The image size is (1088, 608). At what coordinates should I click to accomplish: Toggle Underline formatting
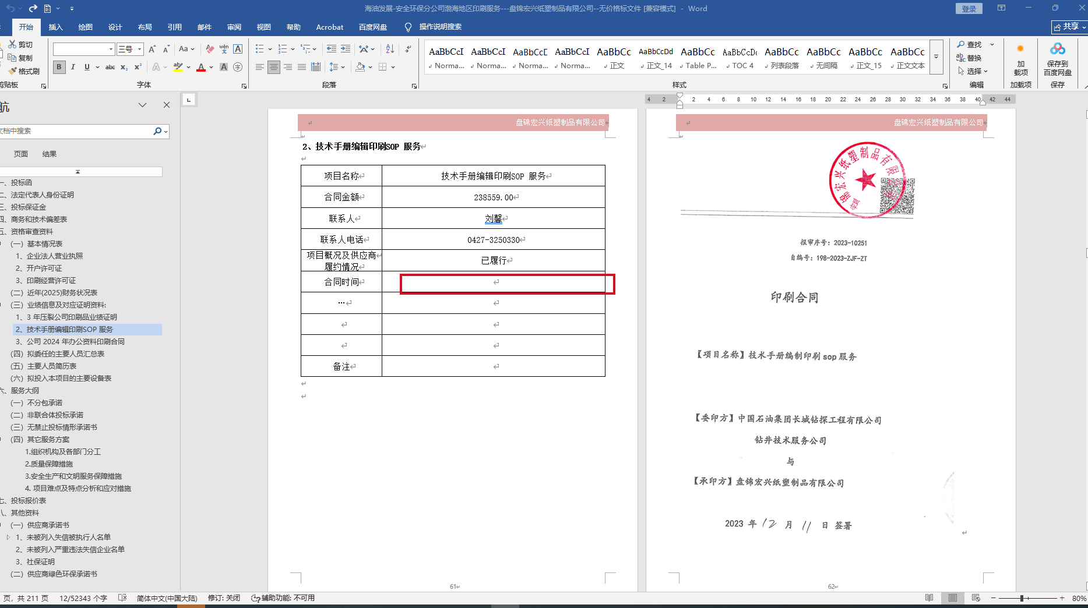pyautogui.click(x=87, y=67)
